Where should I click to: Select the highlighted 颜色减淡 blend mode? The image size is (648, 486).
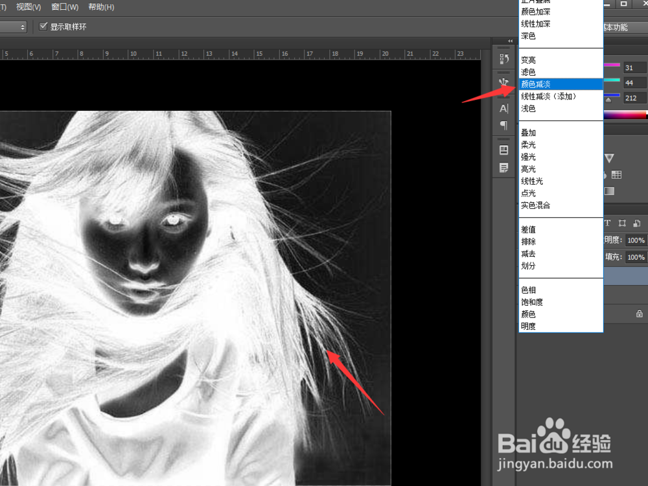561,84
